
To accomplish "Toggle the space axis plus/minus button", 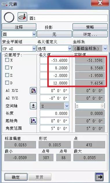I will click(x=33, y=106).
